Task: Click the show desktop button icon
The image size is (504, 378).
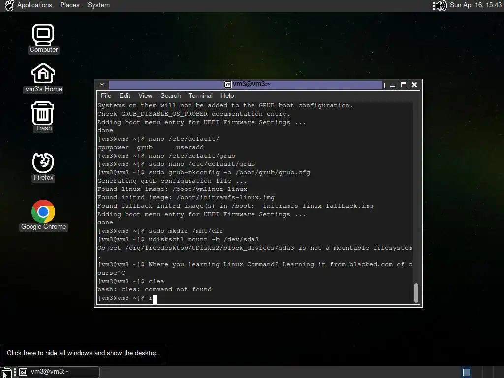Action: click(x=6, y=372)
